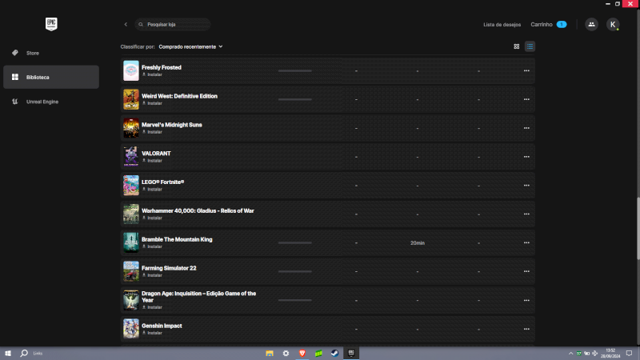Open the Carrinho cart
This screenshot has height=360, width=640.
click(x=549, y=25)
